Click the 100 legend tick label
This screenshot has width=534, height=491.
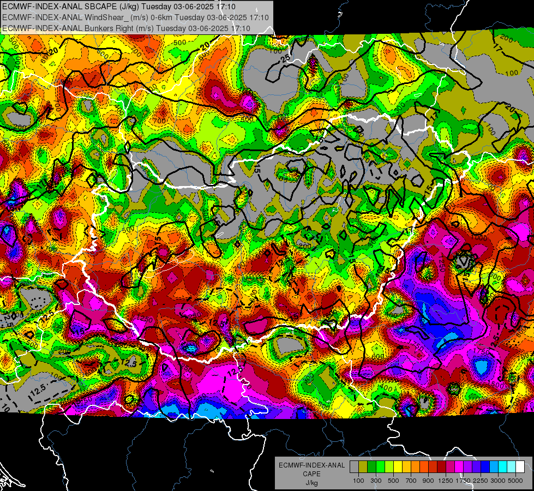tap(358, 481)
